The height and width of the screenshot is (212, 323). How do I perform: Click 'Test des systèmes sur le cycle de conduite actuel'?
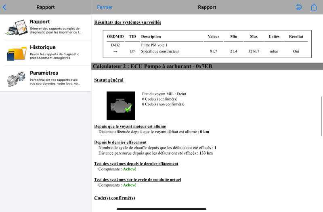pos(137,180)
